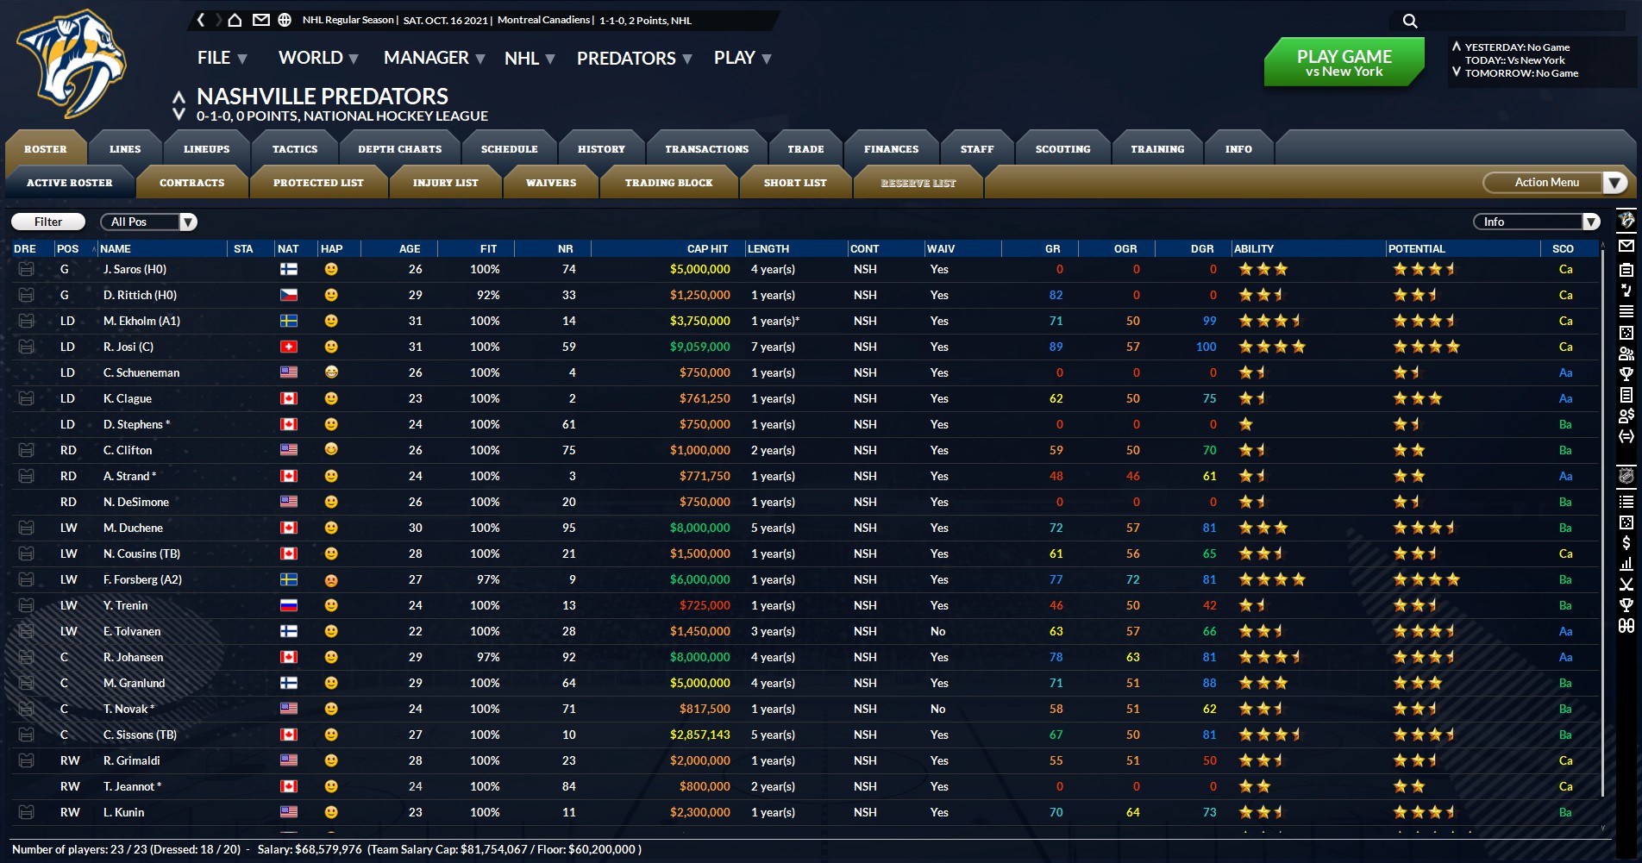This screenshot has height=863, width=1642.
Task: Click the search magnifier icon
Action: pyautogui.click(x=1410, y=21)
